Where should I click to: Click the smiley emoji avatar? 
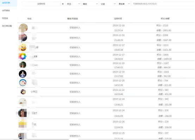23,47
